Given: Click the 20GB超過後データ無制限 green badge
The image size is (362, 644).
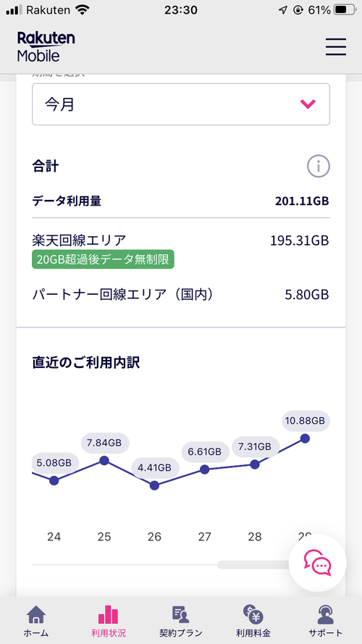Looking at the screenshot, I should point(103,259).
